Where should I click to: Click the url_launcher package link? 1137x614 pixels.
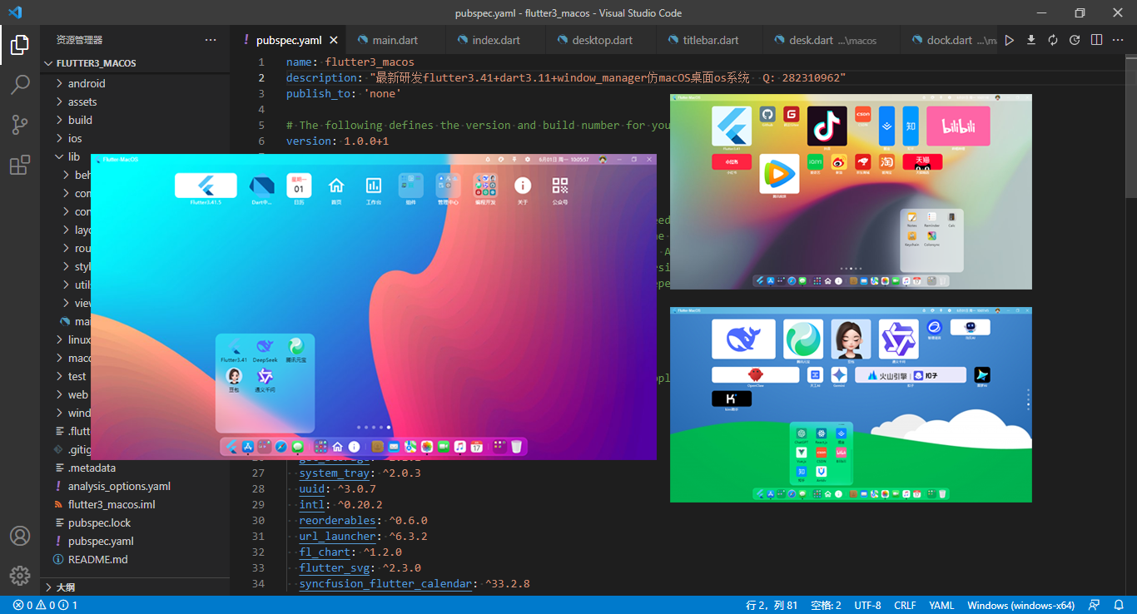point(337,536)
